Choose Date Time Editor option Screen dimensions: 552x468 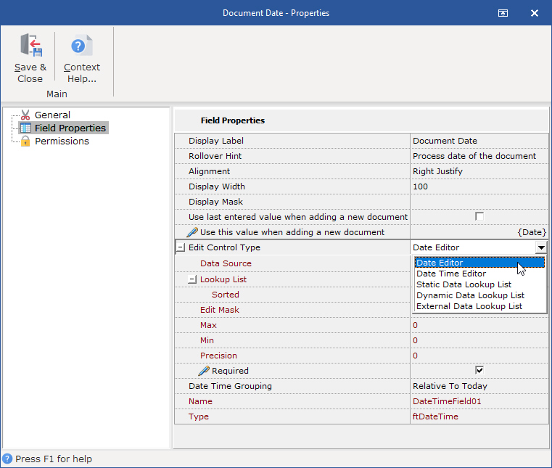[479, 274]
